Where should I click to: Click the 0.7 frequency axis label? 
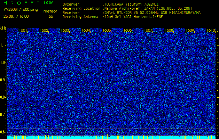(x=3, y=115)
